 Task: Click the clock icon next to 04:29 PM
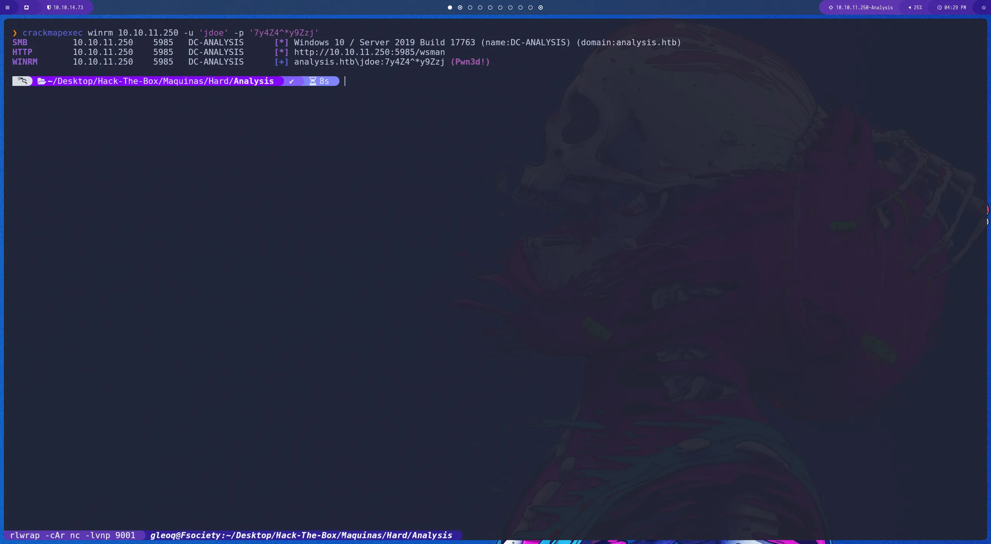coord(940,7)
